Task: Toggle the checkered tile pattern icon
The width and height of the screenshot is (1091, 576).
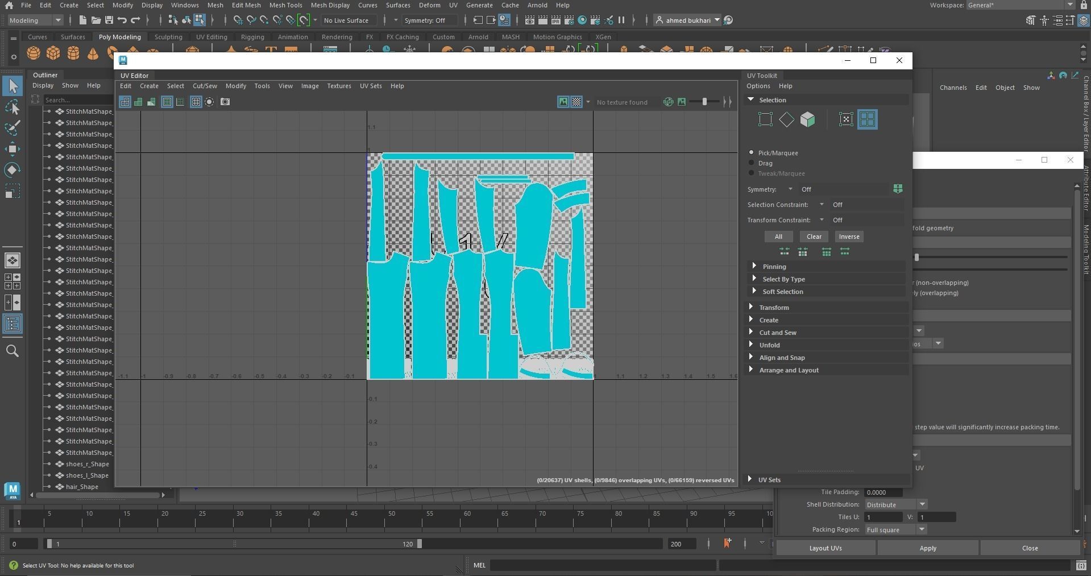Action: coord(576,102)
